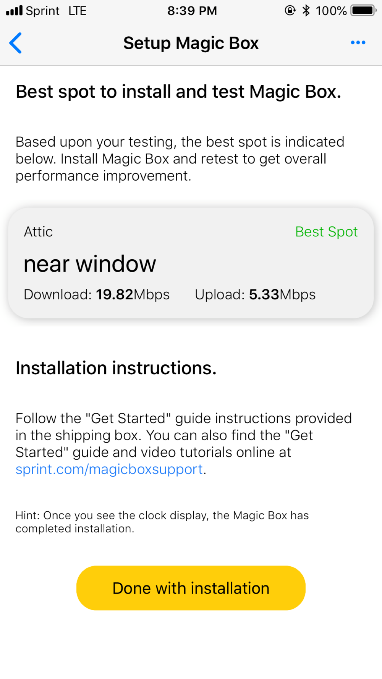Tap the rotation lock status icon
Screen dimensions: 382x679
tap(290, 10)
